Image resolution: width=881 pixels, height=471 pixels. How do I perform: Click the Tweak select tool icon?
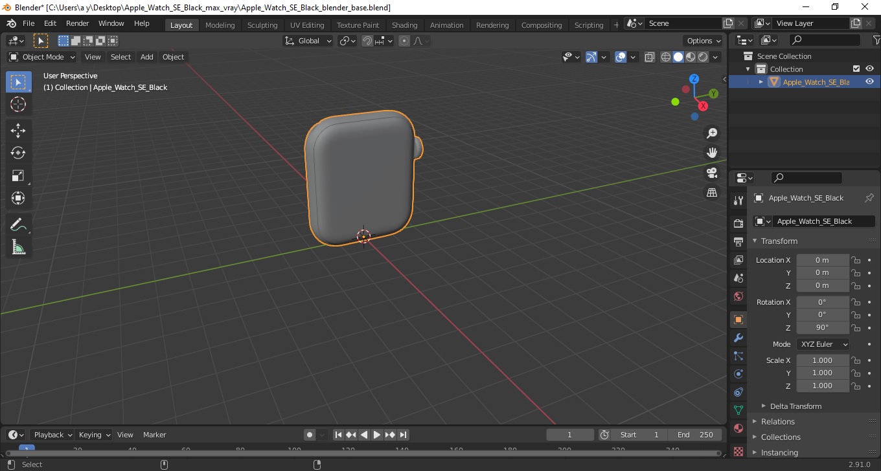40,41
